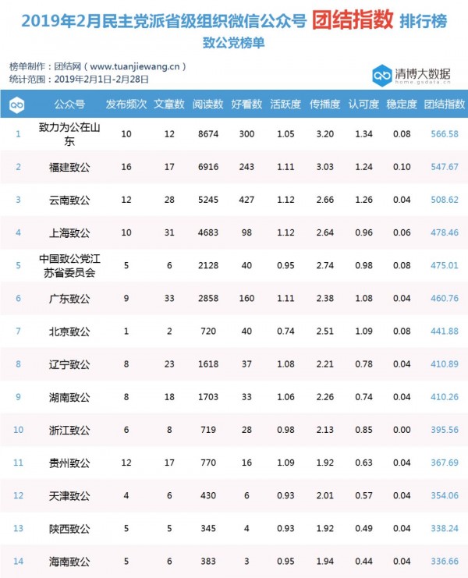
Task: Click index value 508.62
Action: (445, 200)
